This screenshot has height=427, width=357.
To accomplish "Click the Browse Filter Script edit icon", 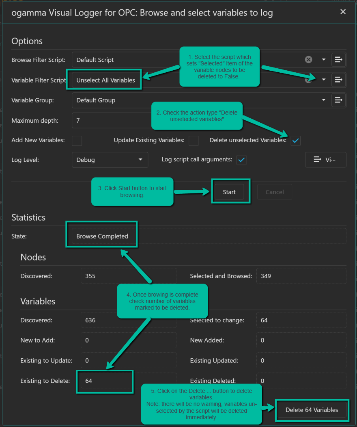I will [338, 60].
